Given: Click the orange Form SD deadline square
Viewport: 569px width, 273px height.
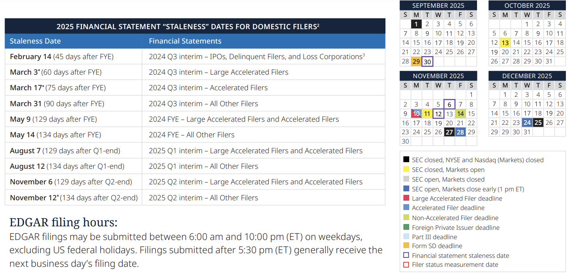Looking at the screenshot, I should pos(405,246).
